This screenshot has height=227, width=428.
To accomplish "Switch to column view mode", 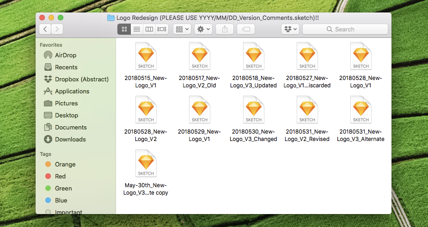I will [x=149, y=29].
